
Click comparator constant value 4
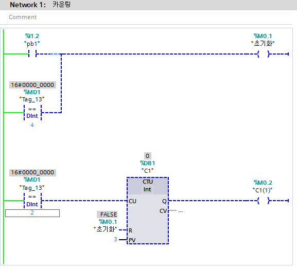32,125
